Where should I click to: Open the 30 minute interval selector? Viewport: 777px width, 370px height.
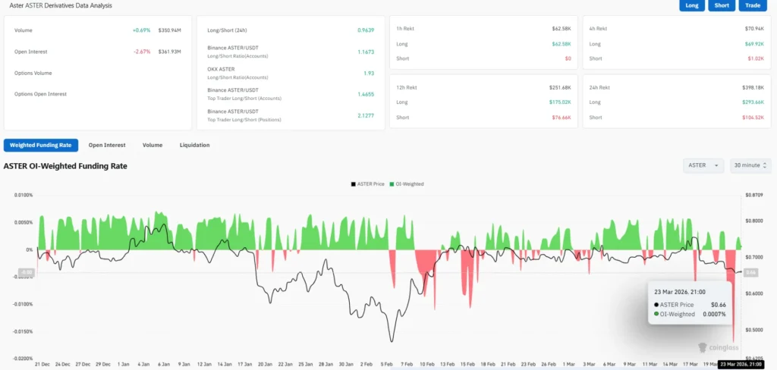coord(750,165)
